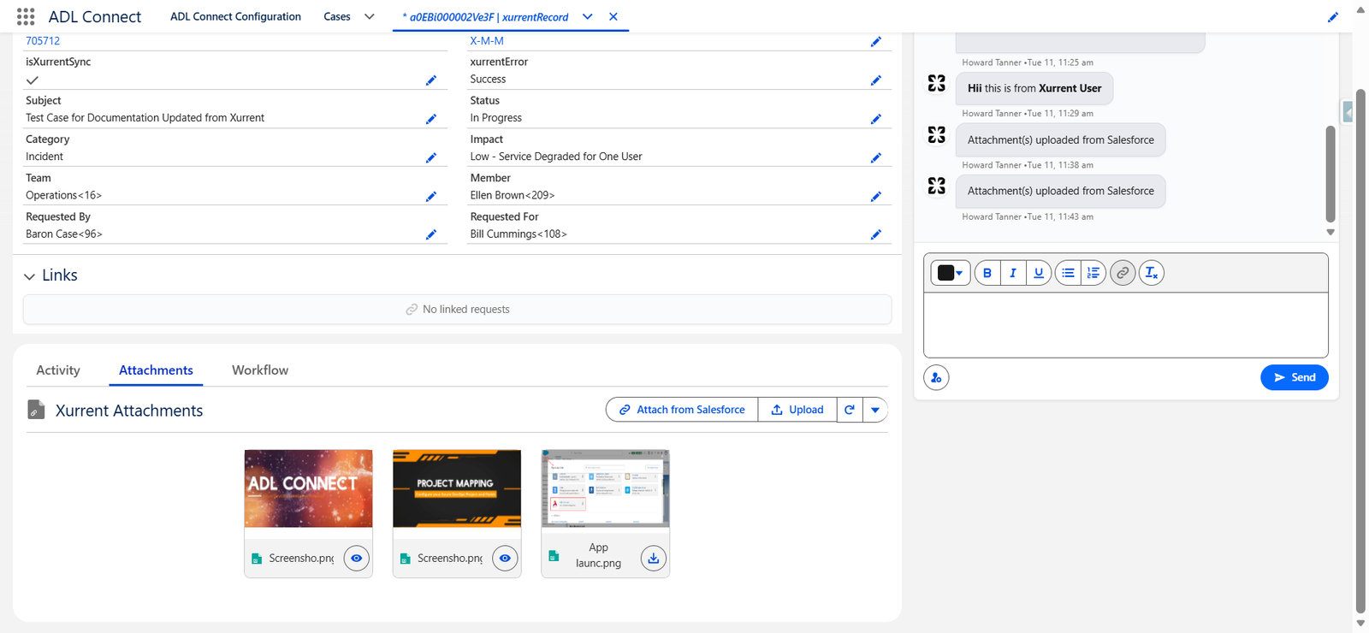
Task: Click the Impact value 'Low - Service Degraded for One User'
Action: (x=556, y=157)
